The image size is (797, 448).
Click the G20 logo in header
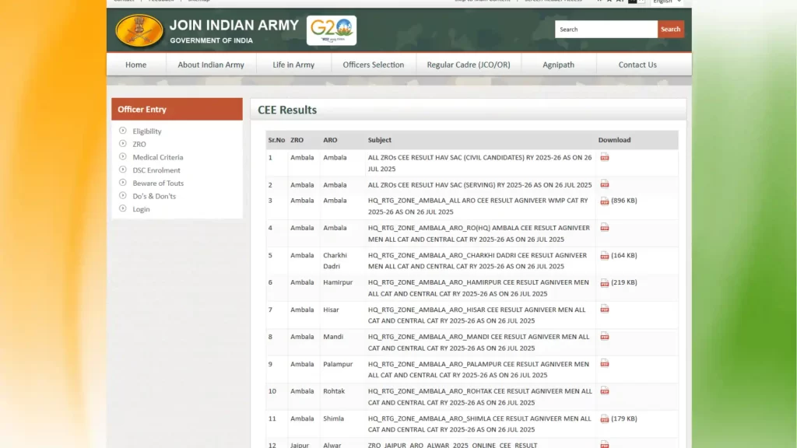[x=332, y=30]
